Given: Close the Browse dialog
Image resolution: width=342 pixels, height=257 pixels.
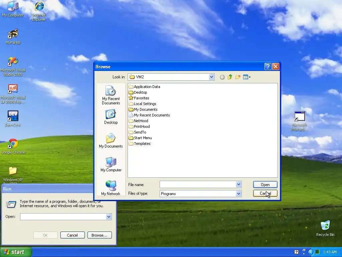Looking at the screenshot, I should 276,67.
